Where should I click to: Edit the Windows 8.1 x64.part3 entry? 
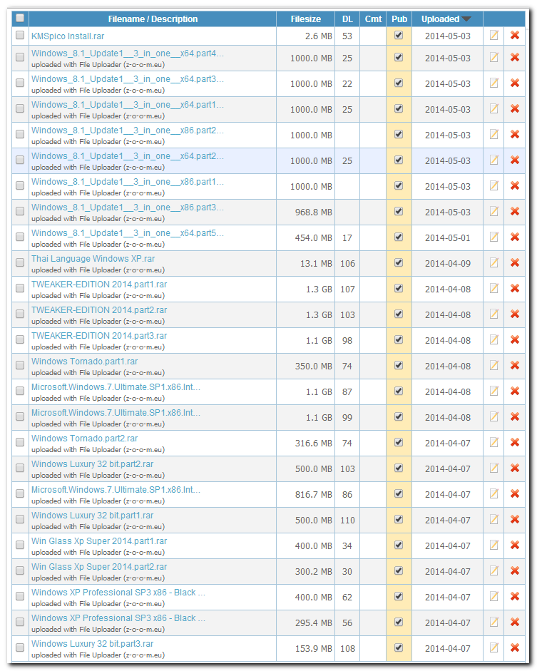[493, 83]
